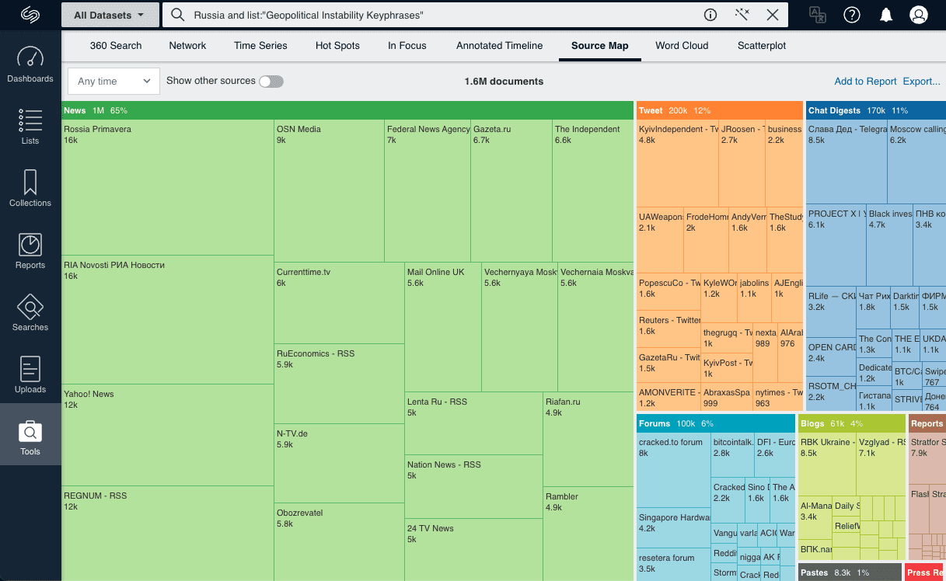Click the green News category header
The height and width of the screenshot is (581, 946).
(347, 110)
